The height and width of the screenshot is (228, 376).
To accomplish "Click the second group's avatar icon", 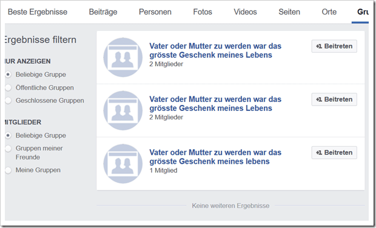I will click(x=123, y=110).
